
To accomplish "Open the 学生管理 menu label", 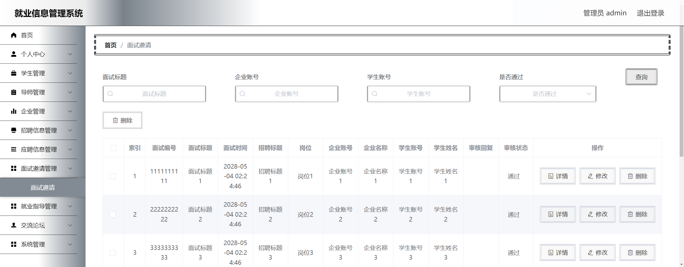I will tap(33, 73).
